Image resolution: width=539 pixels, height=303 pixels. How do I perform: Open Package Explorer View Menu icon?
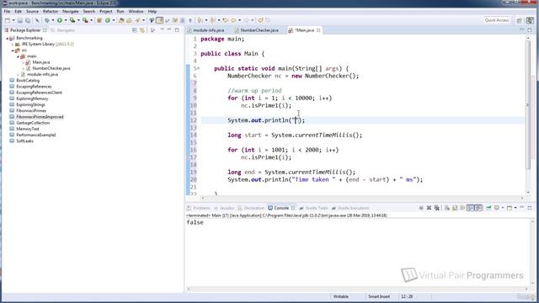pos(153,30)
